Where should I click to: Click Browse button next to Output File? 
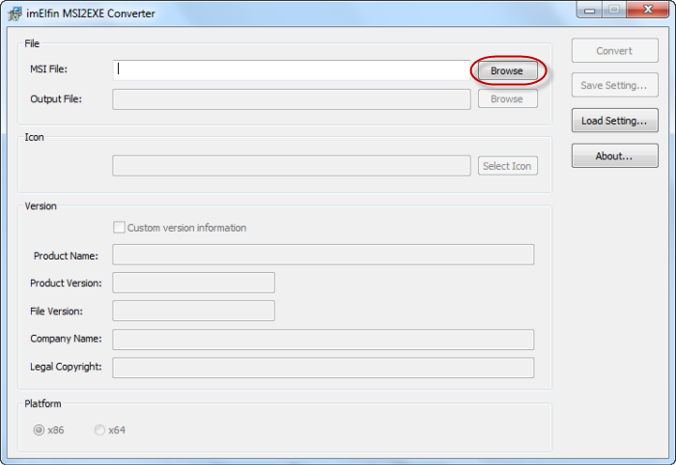(x=507, y=99)
